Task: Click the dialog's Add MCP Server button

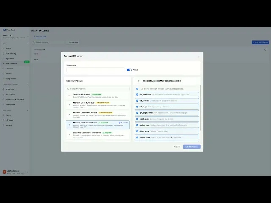Action: 192,147
